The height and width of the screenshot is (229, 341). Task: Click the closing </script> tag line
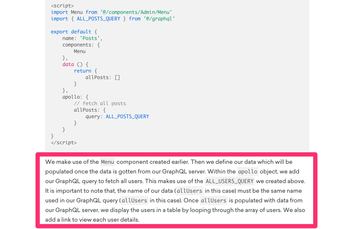[64, 143]
